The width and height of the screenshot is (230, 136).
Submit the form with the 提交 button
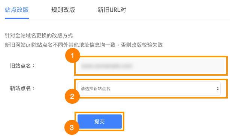pos(100,121)
